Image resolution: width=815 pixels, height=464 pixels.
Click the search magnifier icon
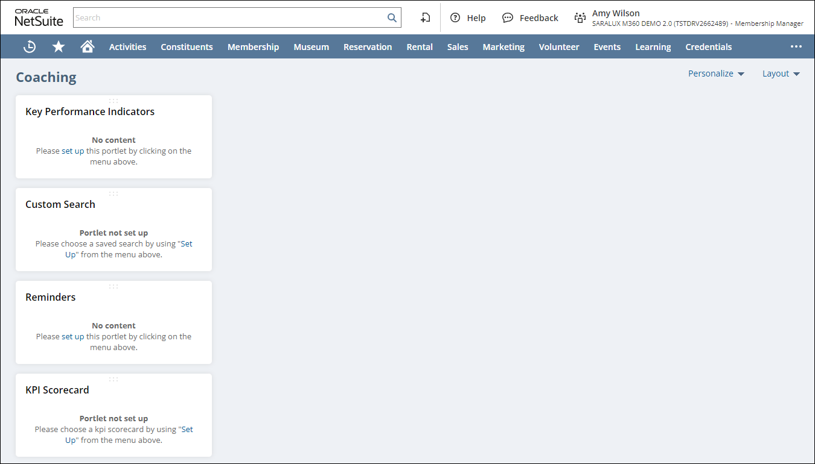coord(392,18)
